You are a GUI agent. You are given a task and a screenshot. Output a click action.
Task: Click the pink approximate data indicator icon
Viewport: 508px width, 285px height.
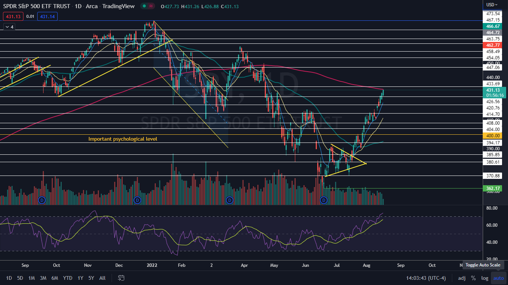151,6
